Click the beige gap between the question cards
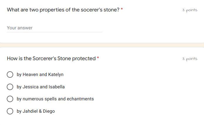The height and width of the screenshot is (125, 204). (102, 45)
